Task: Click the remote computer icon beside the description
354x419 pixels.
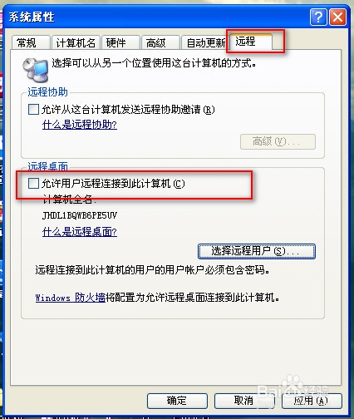Action: tap(35, 71)
